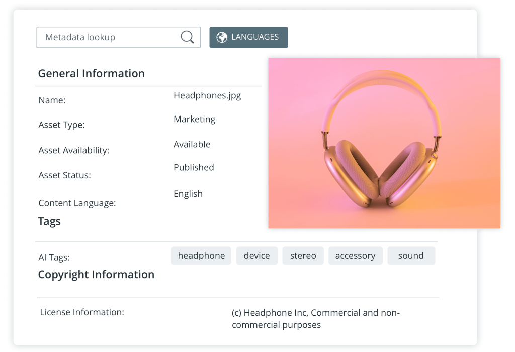Select the headphone AI tag
This screenshot has height=352, width=515.
201,256
